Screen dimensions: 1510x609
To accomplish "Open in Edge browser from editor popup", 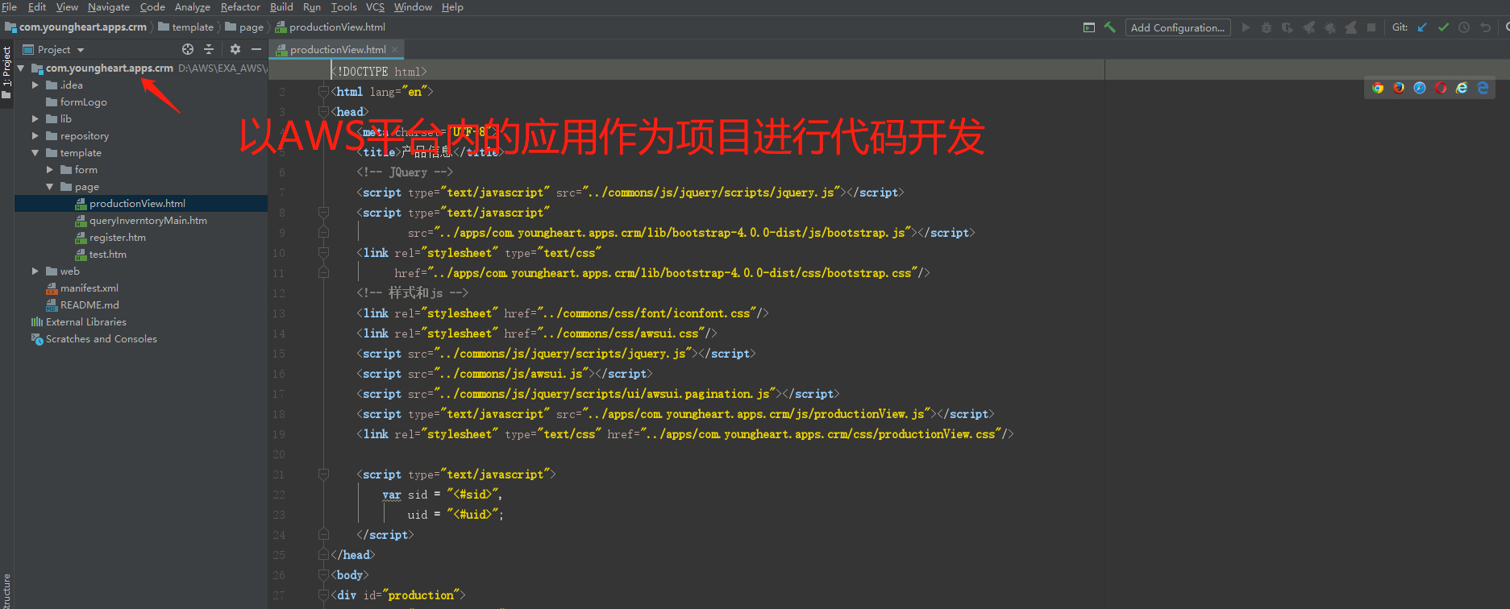I will click(x=1483, y=88).
